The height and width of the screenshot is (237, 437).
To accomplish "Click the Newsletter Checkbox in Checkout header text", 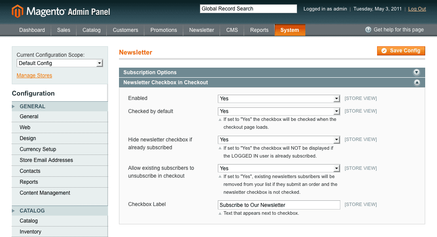I will click(x=165, y=82).
